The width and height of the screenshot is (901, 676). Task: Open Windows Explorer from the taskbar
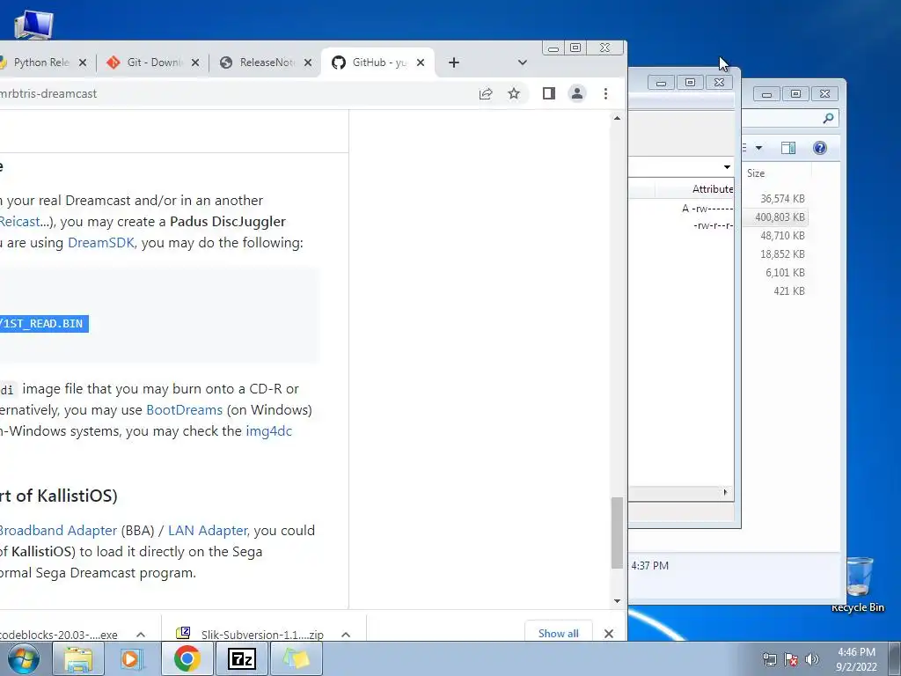pos(78,658)
